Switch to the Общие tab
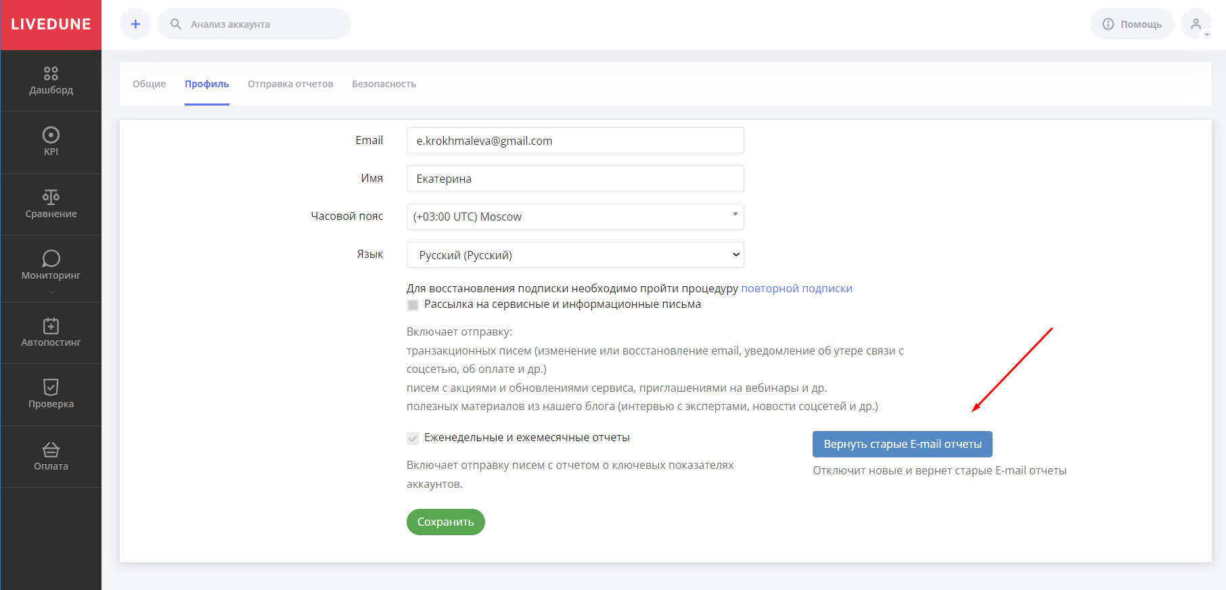The width and height of the screenshot is (1226, 590). 149,84
